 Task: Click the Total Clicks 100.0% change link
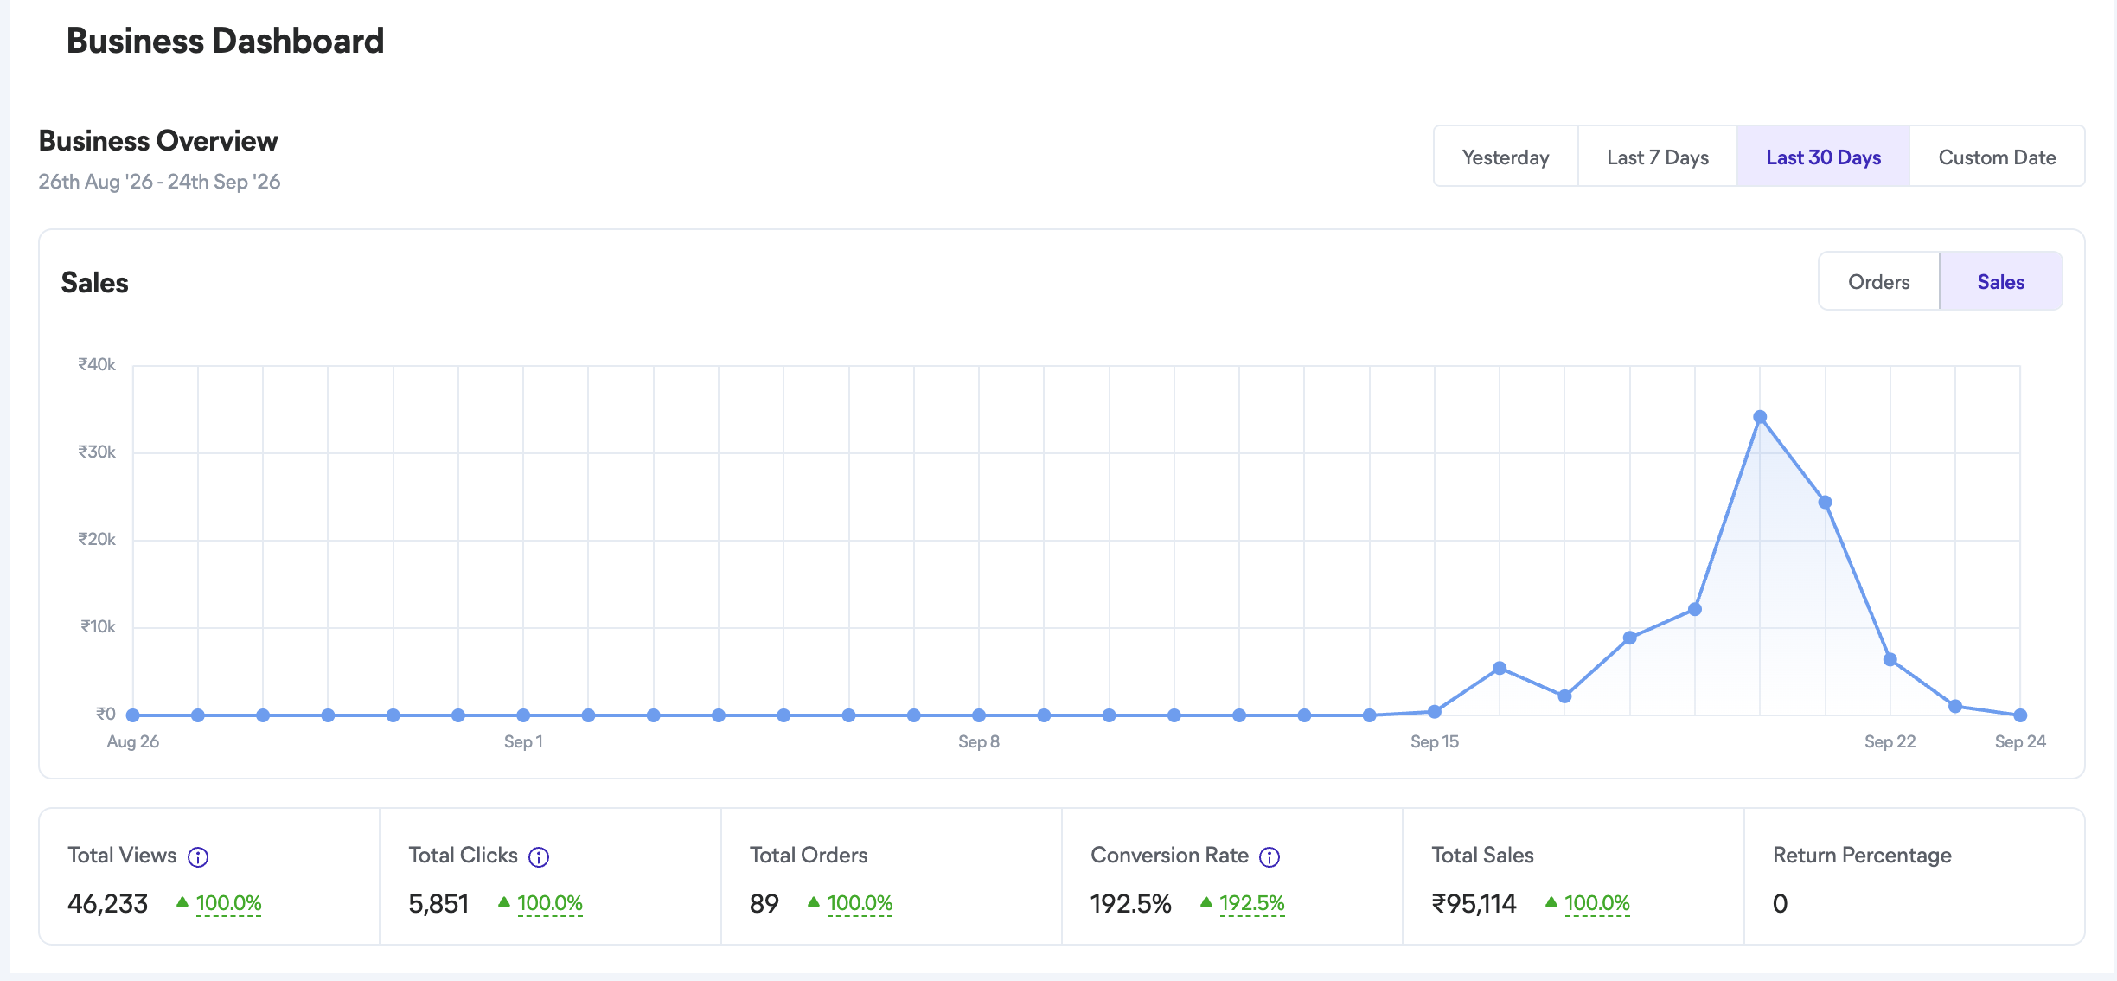(x=550, y=903)
